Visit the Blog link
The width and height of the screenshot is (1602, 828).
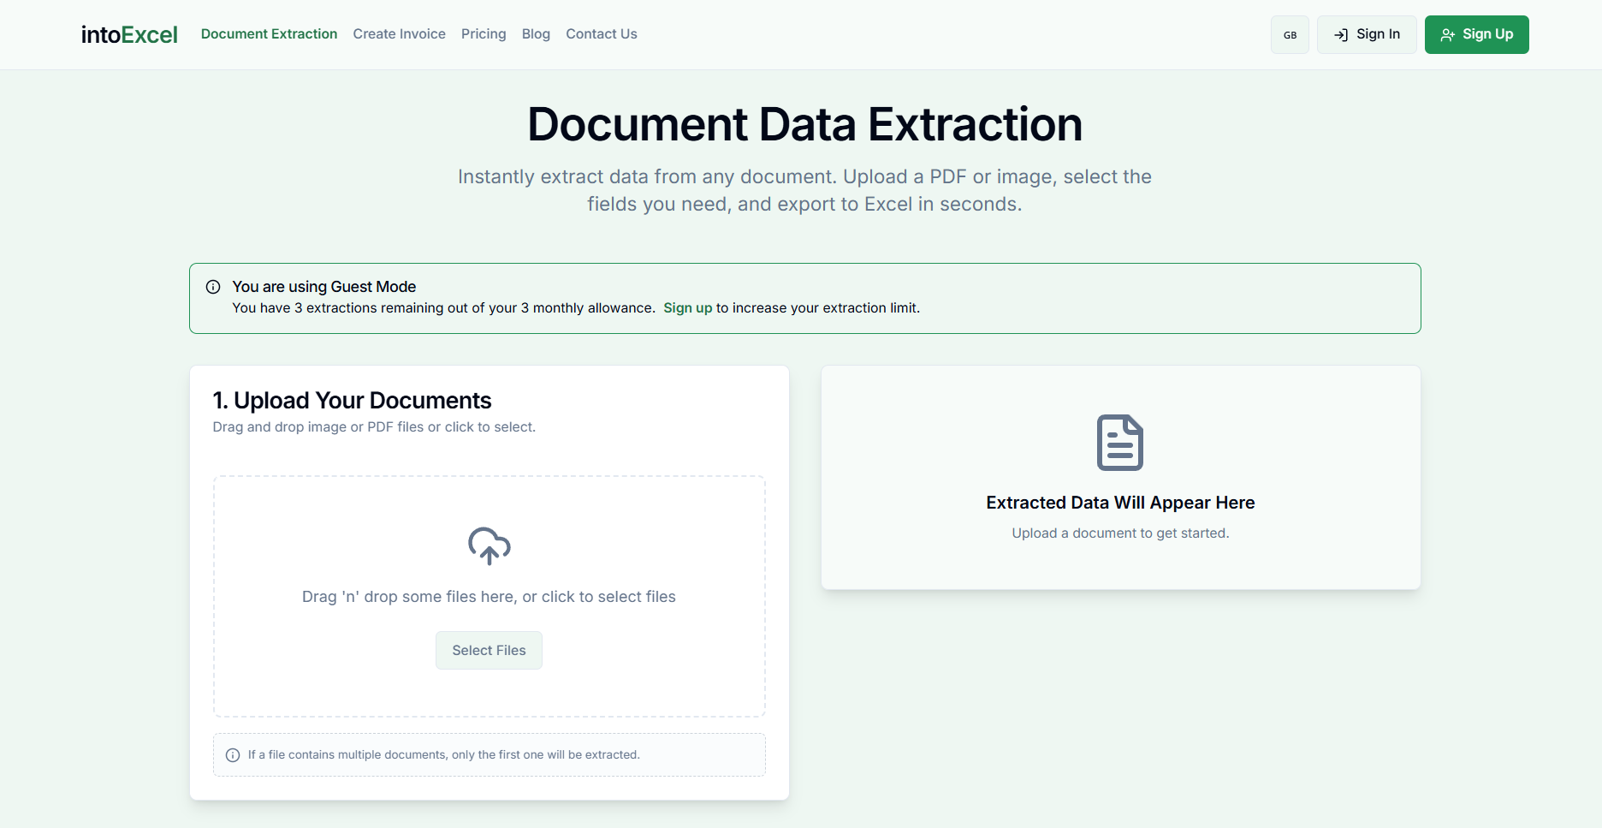coord(536,34)
